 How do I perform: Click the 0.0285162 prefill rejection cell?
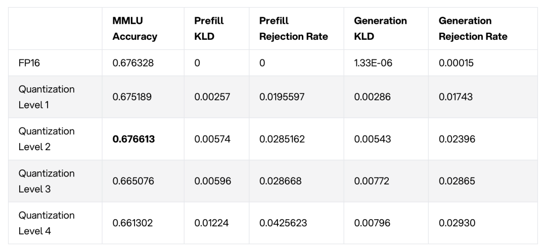[x=282, y=139]
